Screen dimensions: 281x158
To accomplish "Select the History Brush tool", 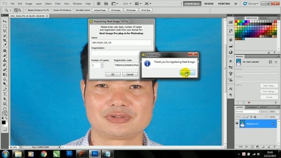I will tap(5, 65).
